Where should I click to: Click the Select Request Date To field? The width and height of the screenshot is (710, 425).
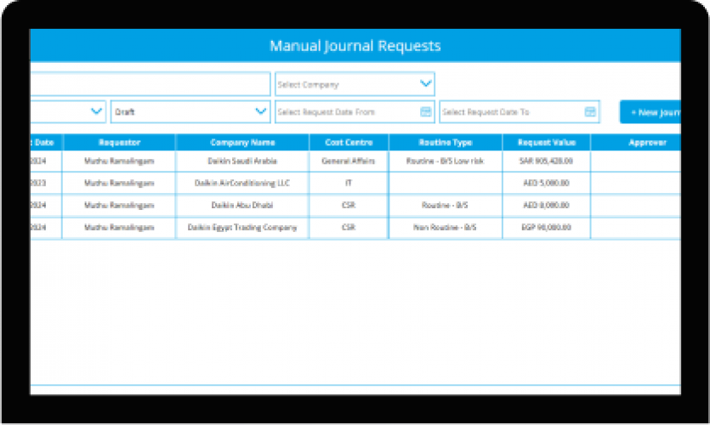[x=520, y=112]
